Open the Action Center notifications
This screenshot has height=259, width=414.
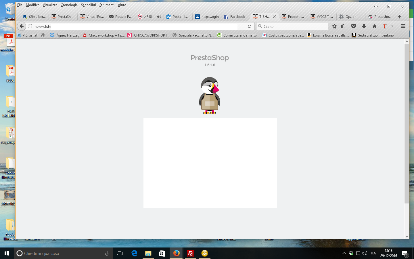[405, 254]
